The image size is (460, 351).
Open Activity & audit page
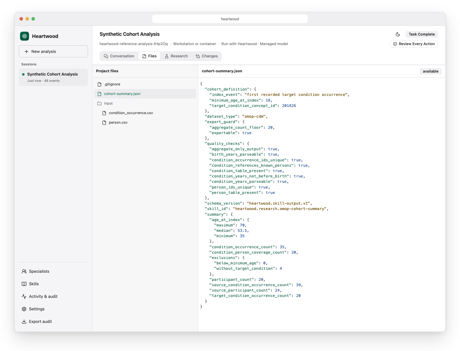tap(53, 296)
